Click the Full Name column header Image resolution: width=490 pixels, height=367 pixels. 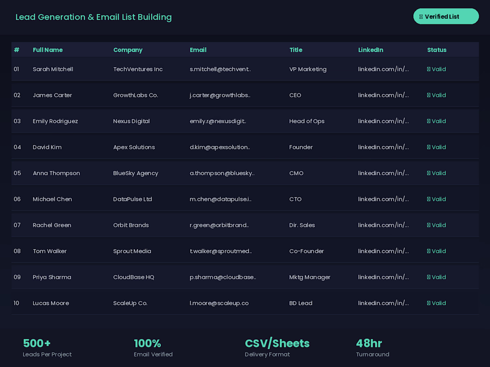48,50
